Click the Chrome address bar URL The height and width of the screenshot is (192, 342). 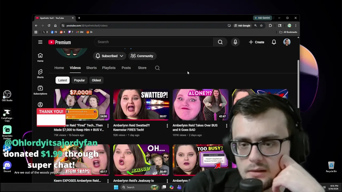87,26
